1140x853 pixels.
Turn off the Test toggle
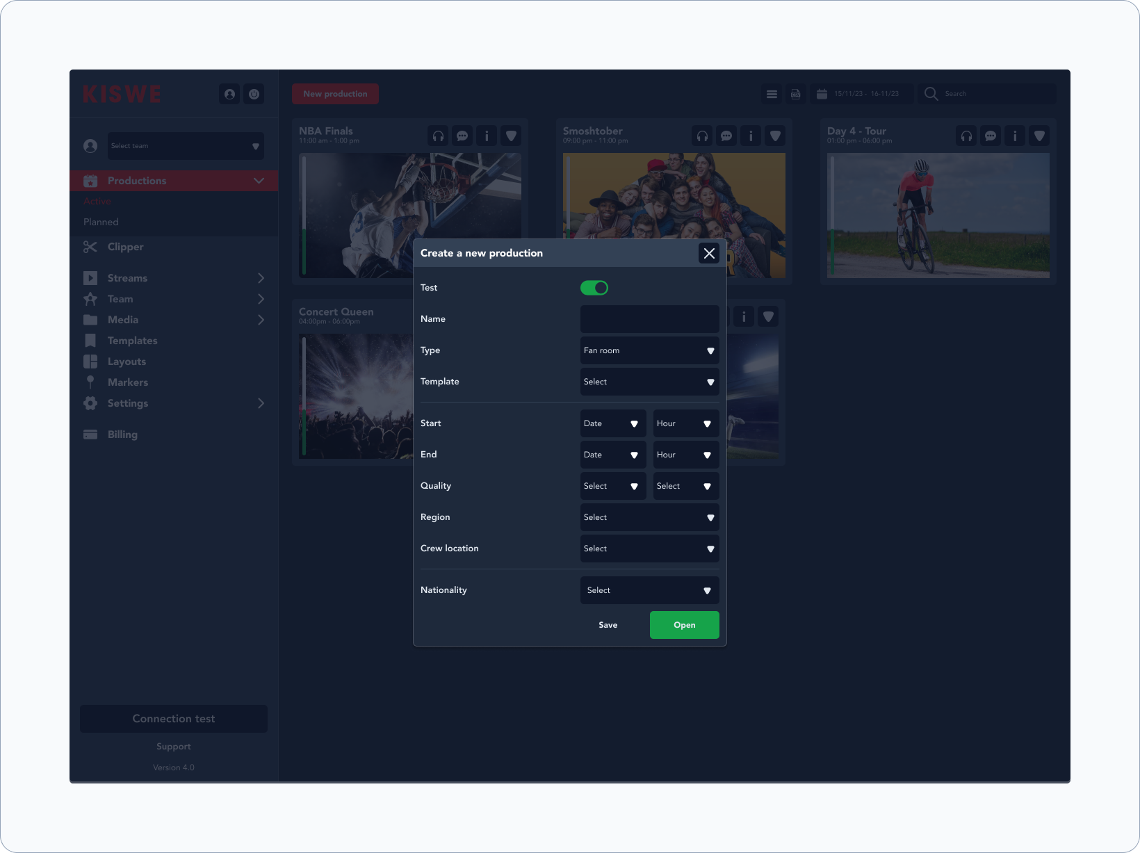pos(594,288)
